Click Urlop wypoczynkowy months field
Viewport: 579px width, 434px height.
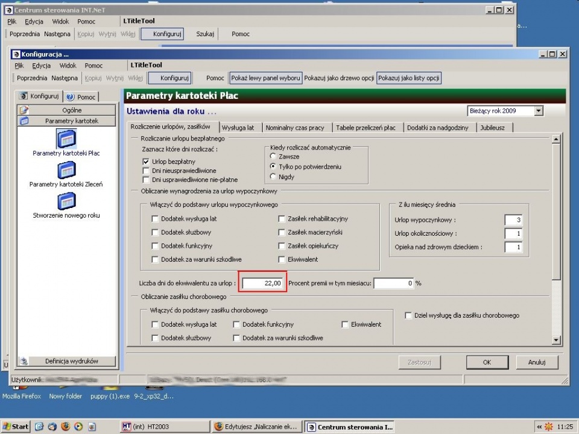513,220
